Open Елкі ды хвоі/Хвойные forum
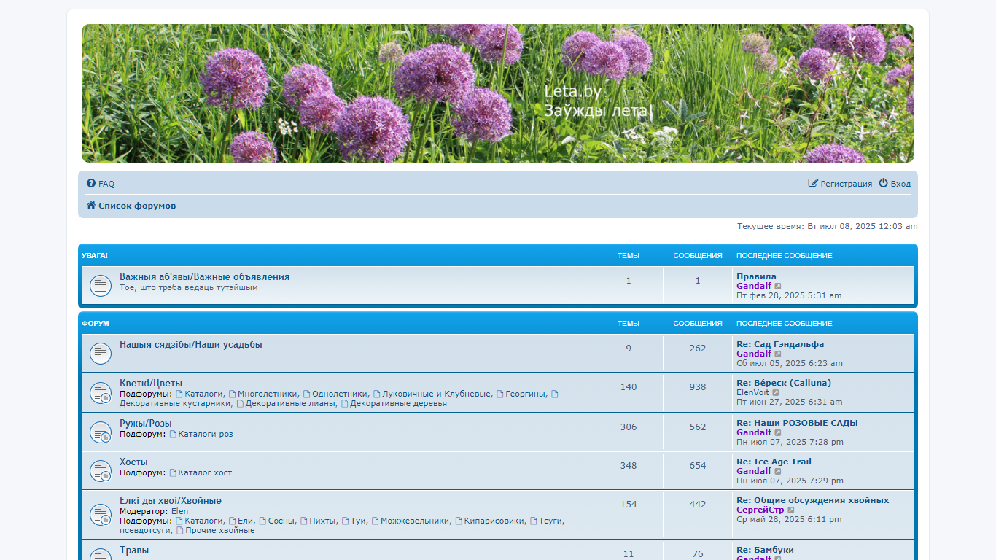996x560 pixels. (171, 501)
